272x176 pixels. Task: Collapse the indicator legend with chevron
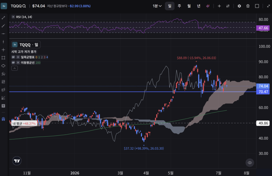15,68
